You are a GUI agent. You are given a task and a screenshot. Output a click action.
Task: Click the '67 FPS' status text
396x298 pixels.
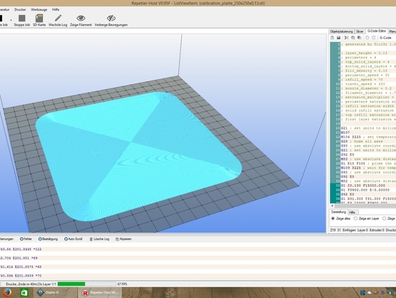[x=122, y=284]
